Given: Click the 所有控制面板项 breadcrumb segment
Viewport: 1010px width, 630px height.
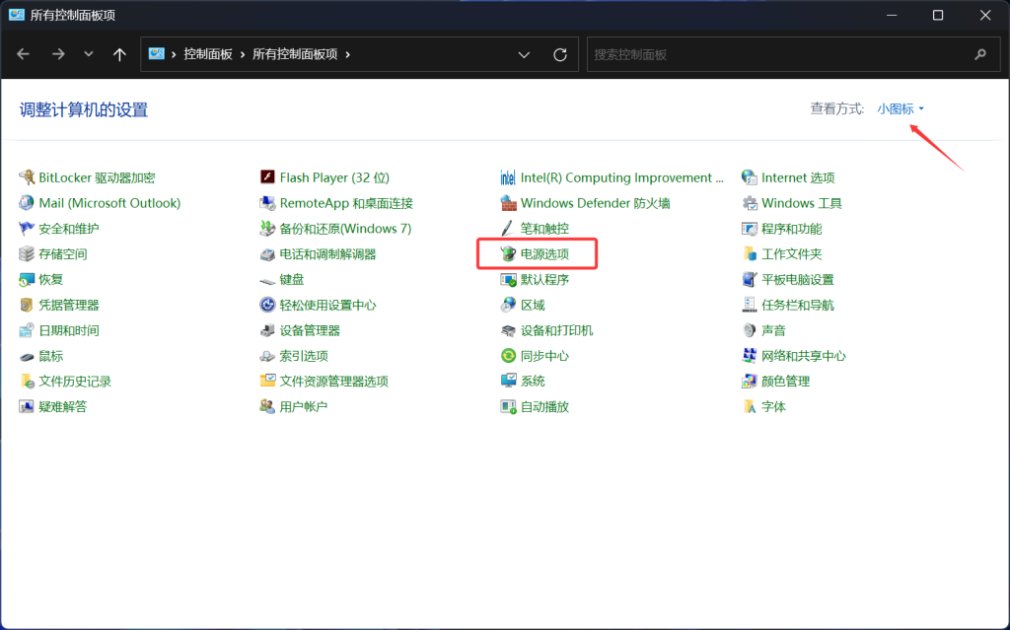Looking at the screenshot, I should tap(295, 54).
